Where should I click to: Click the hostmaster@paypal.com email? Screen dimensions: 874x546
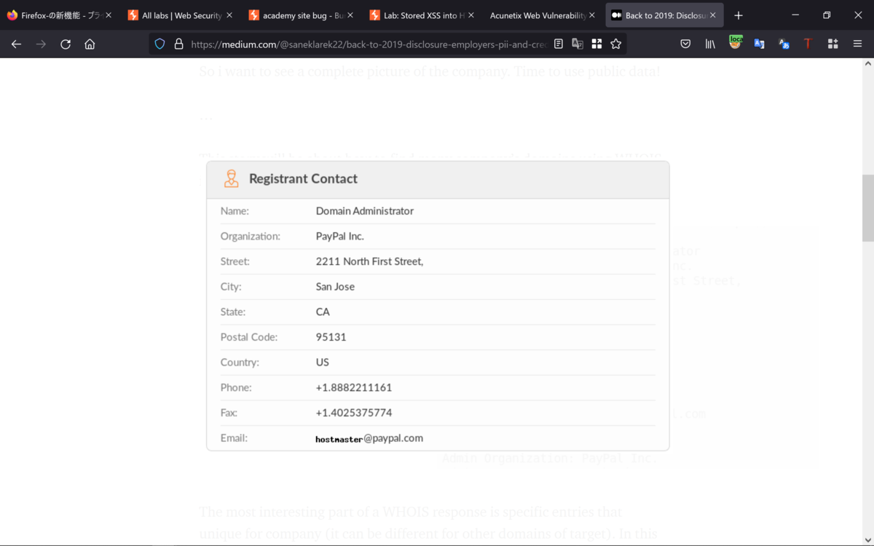coord(369,438)
